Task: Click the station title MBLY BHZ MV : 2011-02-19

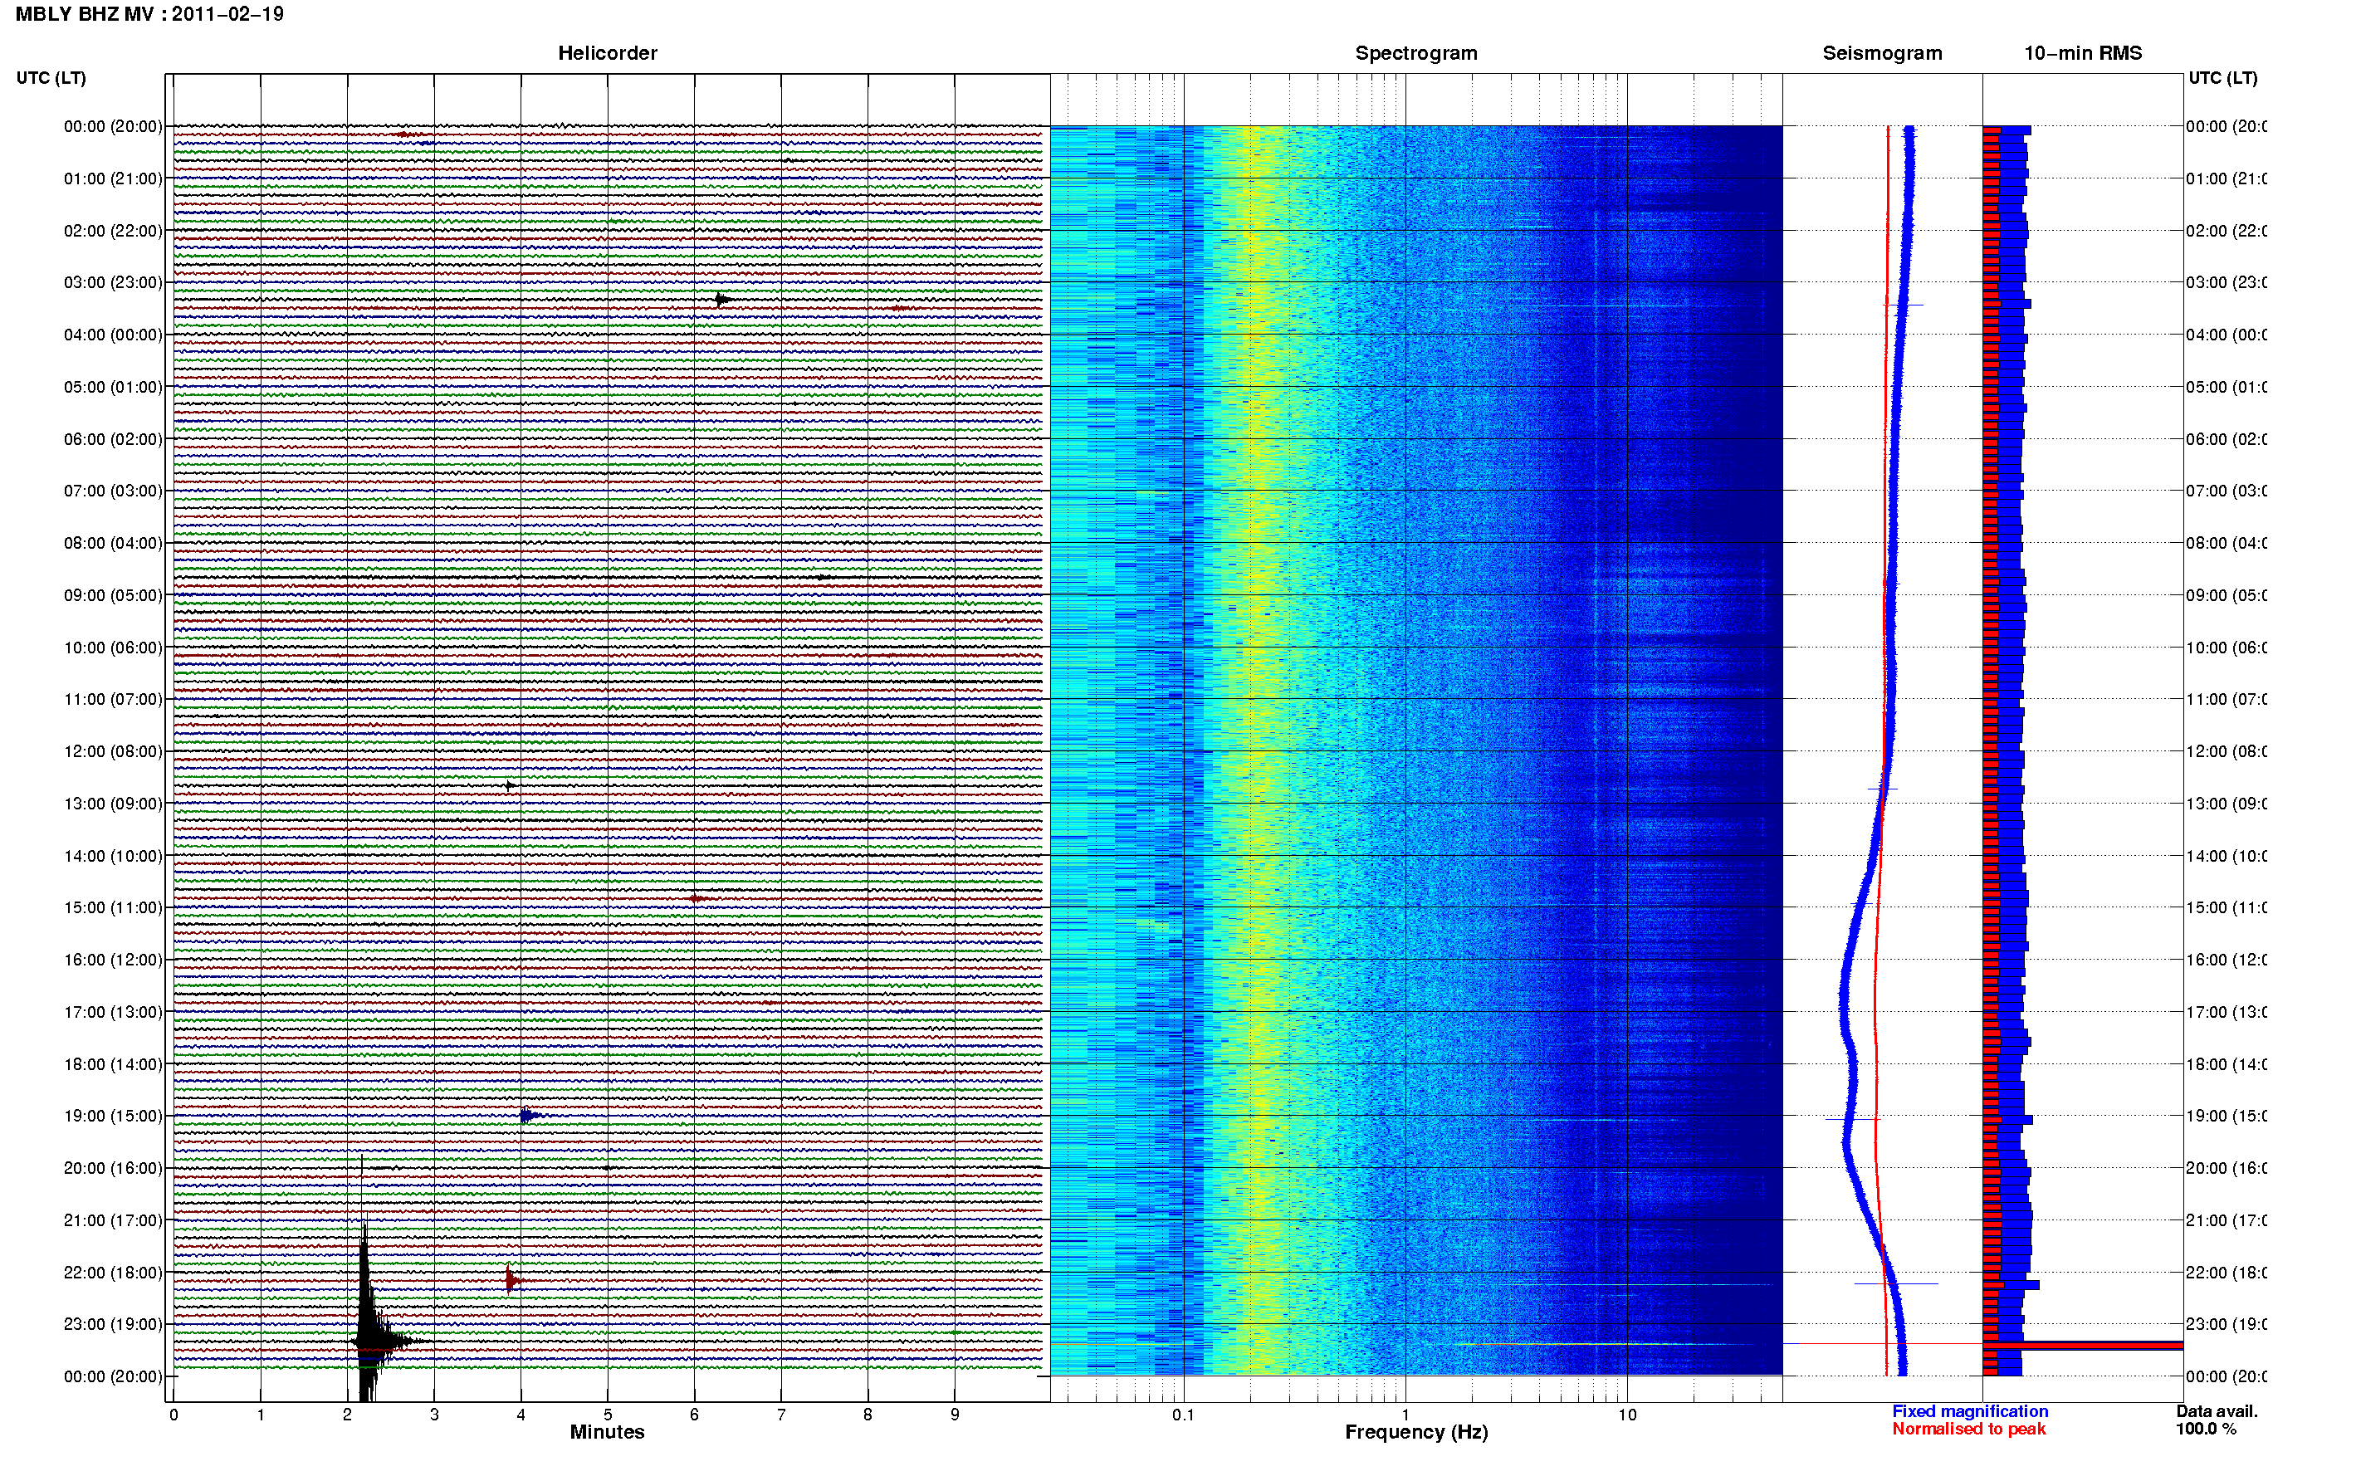Action: [149, 13]
